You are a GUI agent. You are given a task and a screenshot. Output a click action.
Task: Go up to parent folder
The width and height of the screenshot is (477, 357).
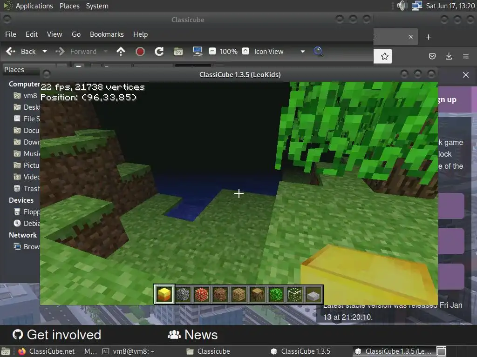[x=121, y=52]
